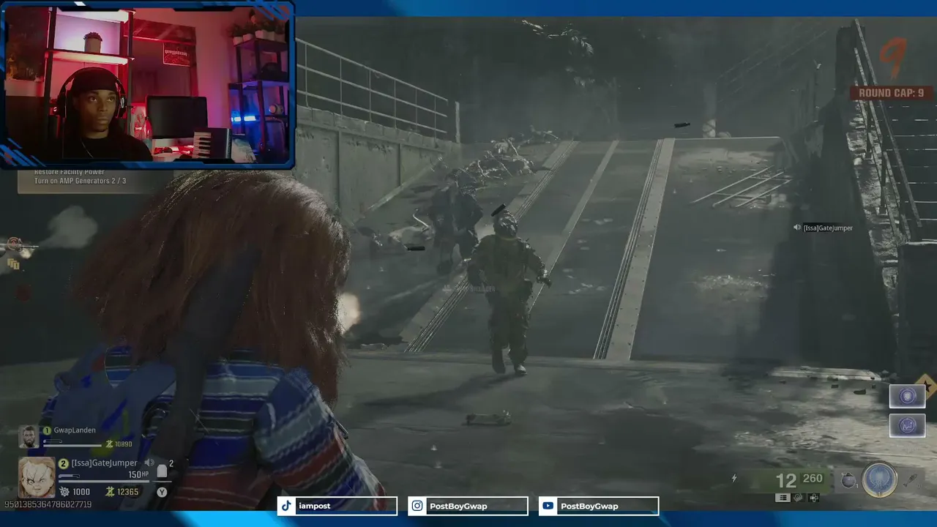The width and height of the screenshot is (937, 527).
Task: Click the TikTok icon beside iampost
Action: tap(286, 506)
